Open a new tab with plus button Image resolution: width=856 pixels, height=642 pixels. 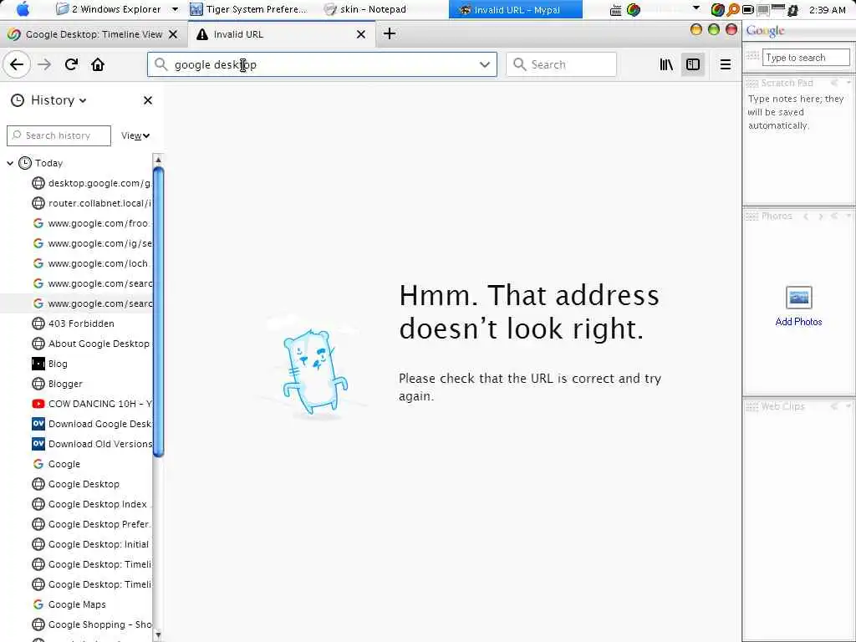tap(390, 33)
